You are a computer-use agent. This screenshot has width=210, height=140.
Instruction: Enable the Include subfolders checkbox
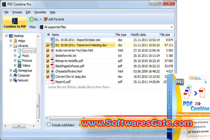click(x=49, y=125)
